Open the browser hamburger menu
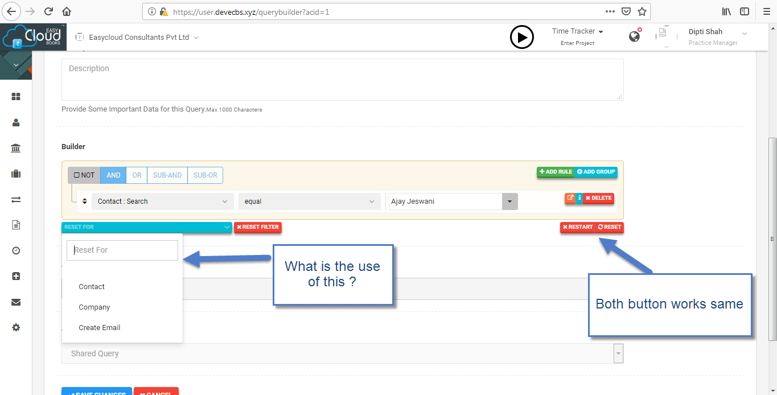This screenshot has width=777, height=395. pyautogui.click(x=766, y=11)
